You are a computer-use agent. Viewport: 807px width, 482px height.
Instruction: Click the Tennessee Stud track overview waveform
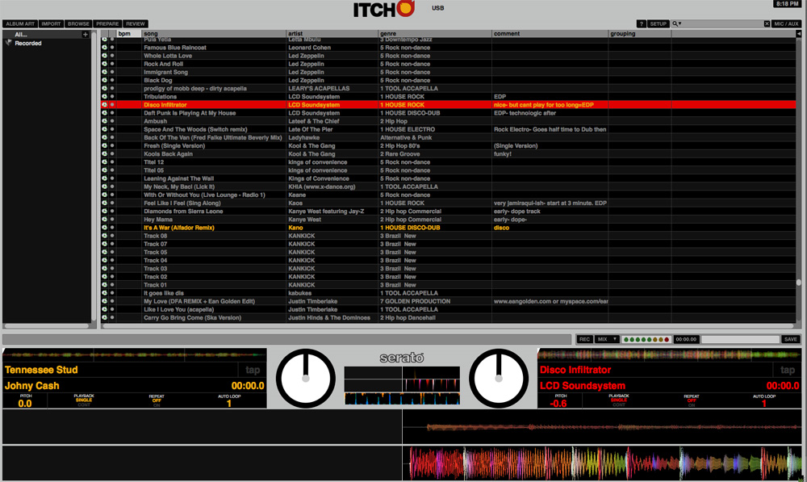[135, 354]
